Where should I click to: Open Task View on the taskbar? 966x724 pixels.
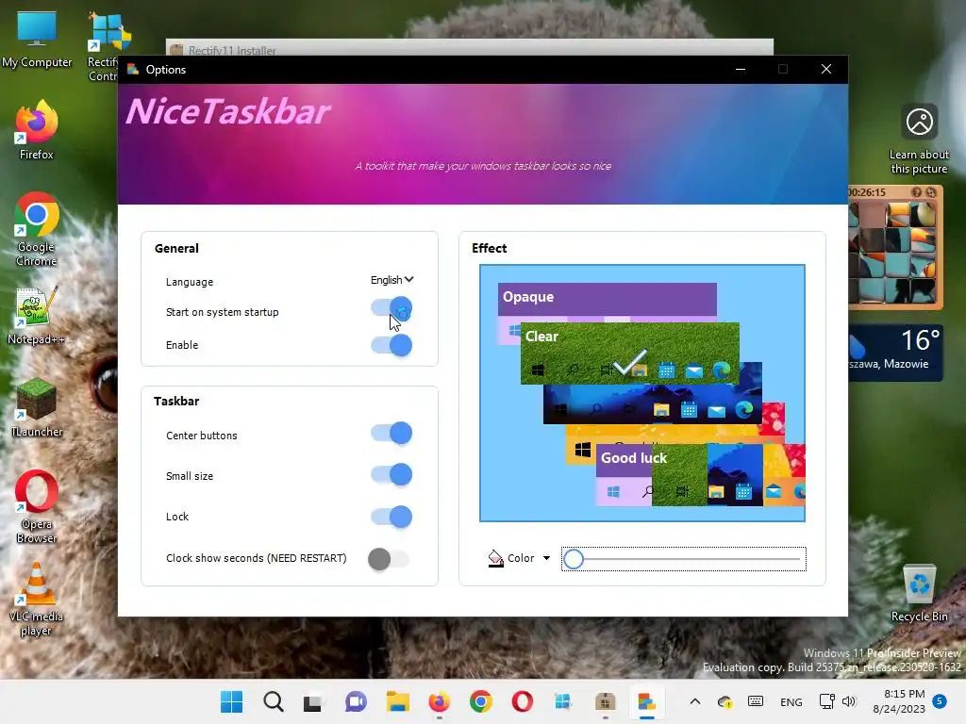pyautogui.click(x=313, y=701)
